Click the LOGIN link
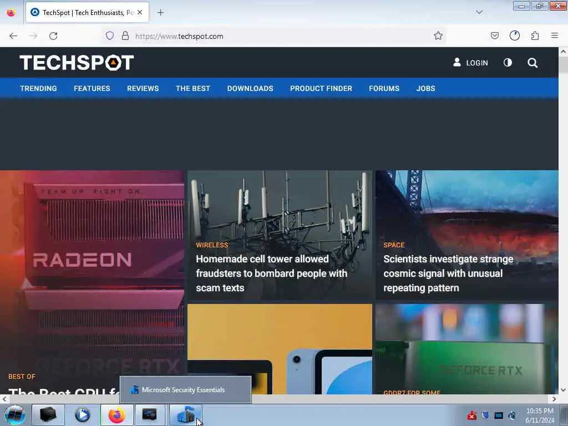 pos(470,63)
